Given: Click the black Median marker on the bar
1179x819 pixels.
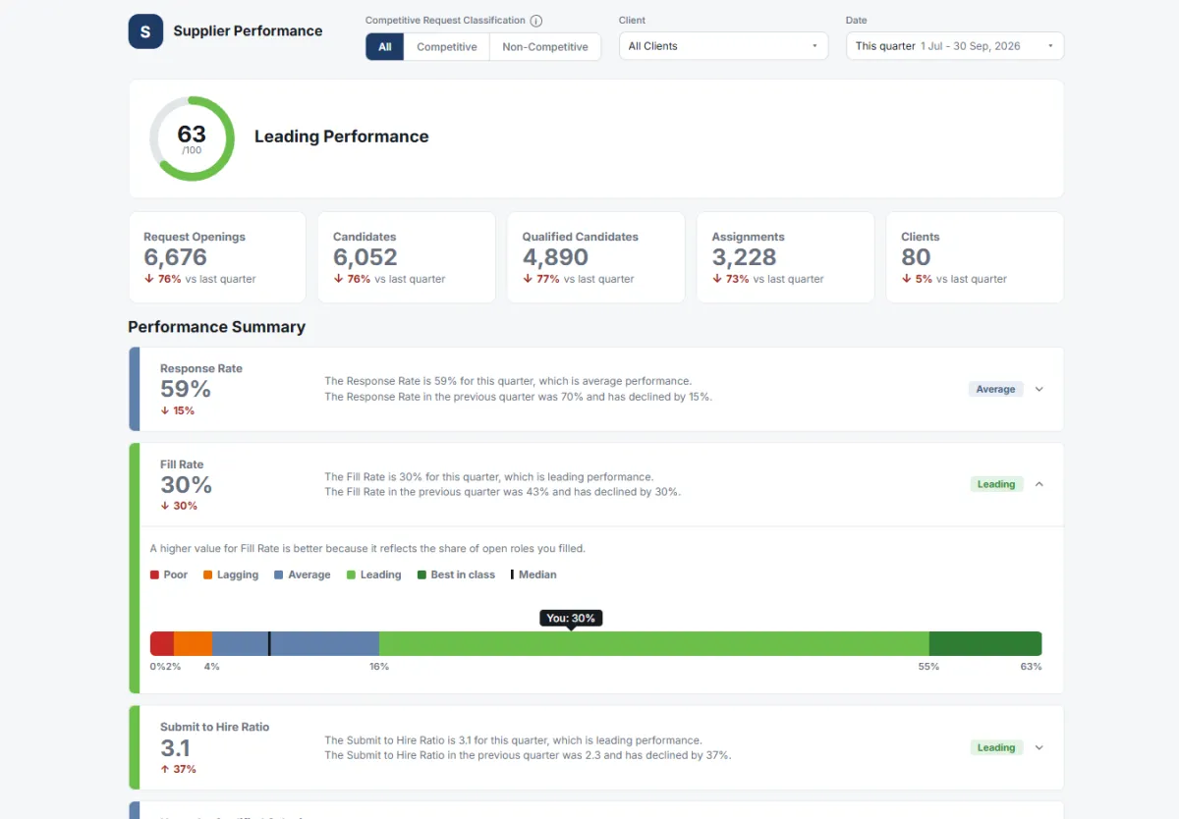Looking at the screenshot, I should 269,643.
